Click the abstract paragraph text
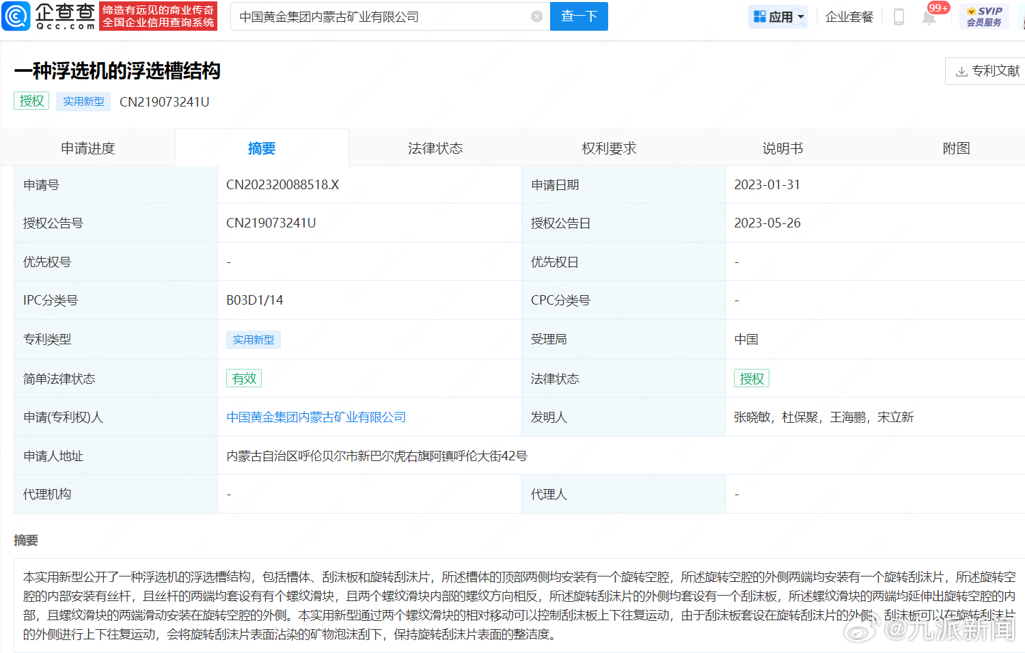Screen dimensions: 1025x653 (x=519, y=606)
